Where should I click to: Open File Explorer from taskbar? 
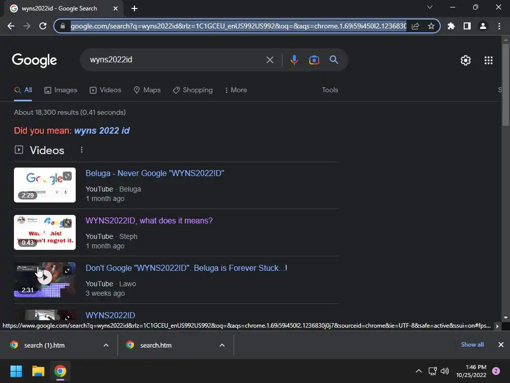point(38,371)
